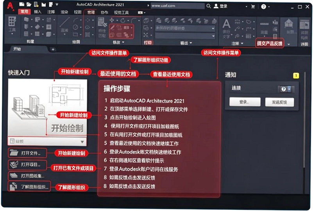This screenshot has height=211, width=313.
Task: Switch to the 插入 ribbon tab
Action: (x=38, y=12)
